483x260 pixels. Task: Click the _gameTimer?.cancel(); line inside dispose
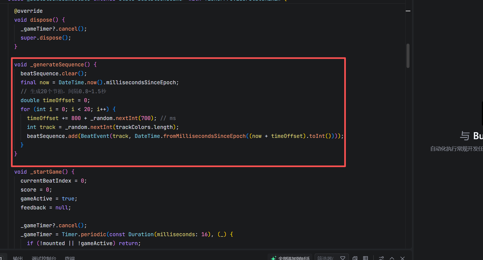pos(54,29)
